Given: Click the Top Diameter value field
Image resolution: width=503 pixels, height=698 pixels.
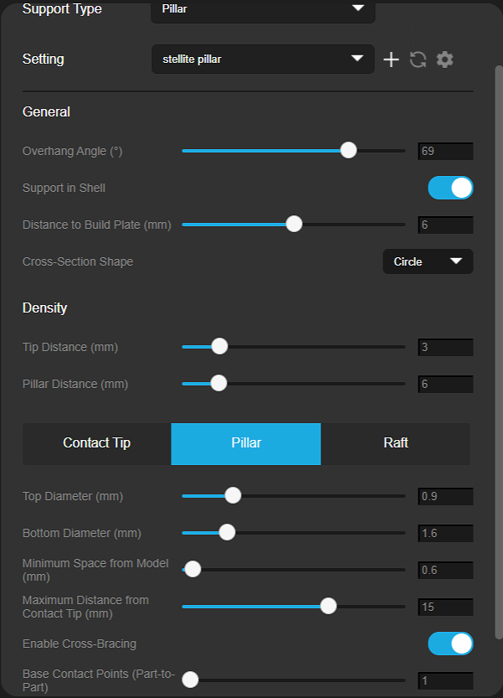Looking at the screenshot, I should (x=445, y=496).
